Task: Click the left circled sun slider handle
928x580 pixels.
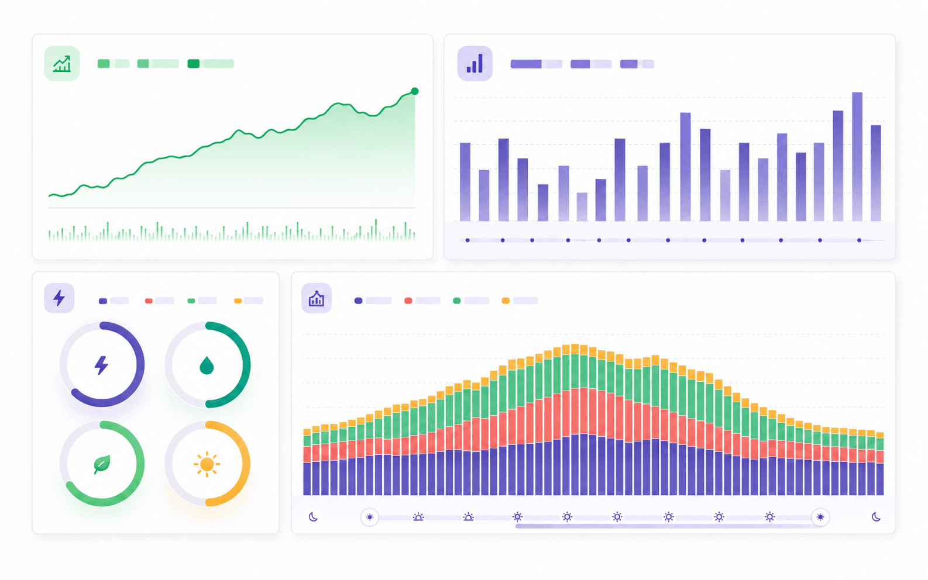Action: (x=369, y=517)
